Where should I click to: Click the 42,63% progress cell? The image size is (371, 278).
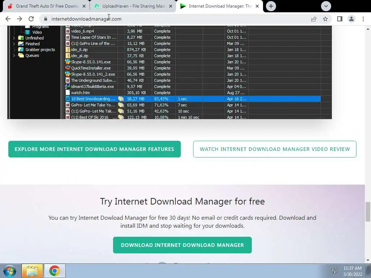pos(161,111)
